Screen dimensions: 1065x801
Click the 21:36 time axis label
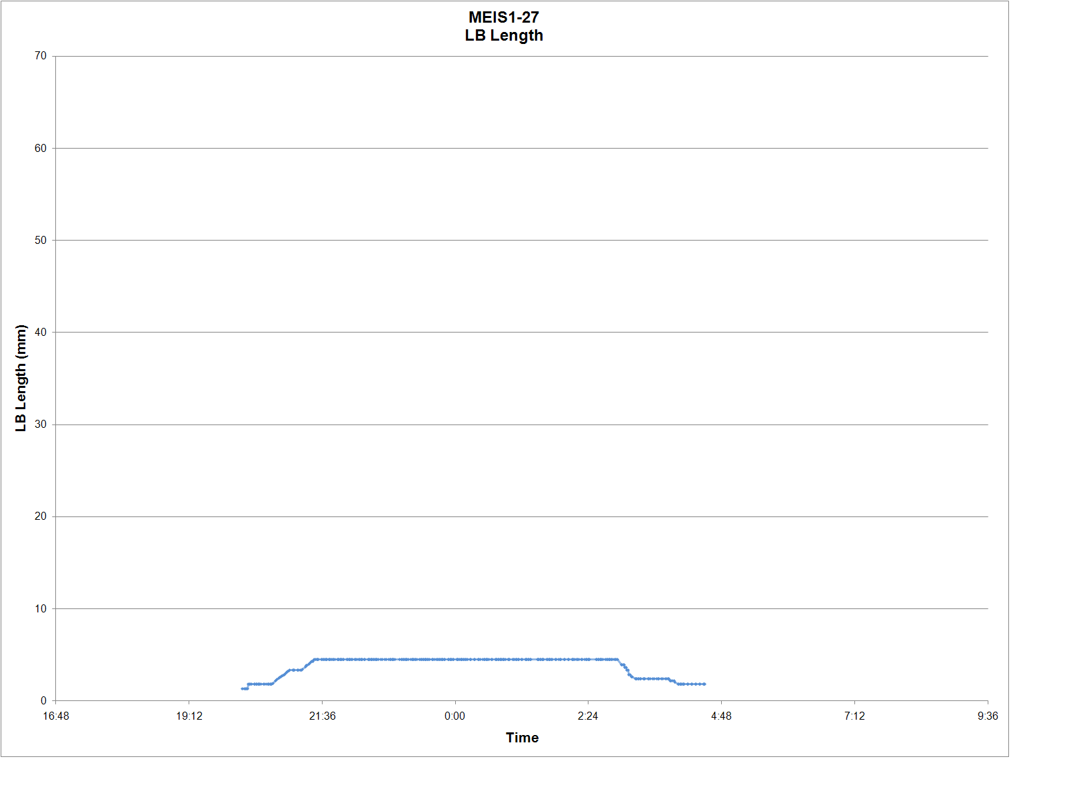[x=322, y=716]
